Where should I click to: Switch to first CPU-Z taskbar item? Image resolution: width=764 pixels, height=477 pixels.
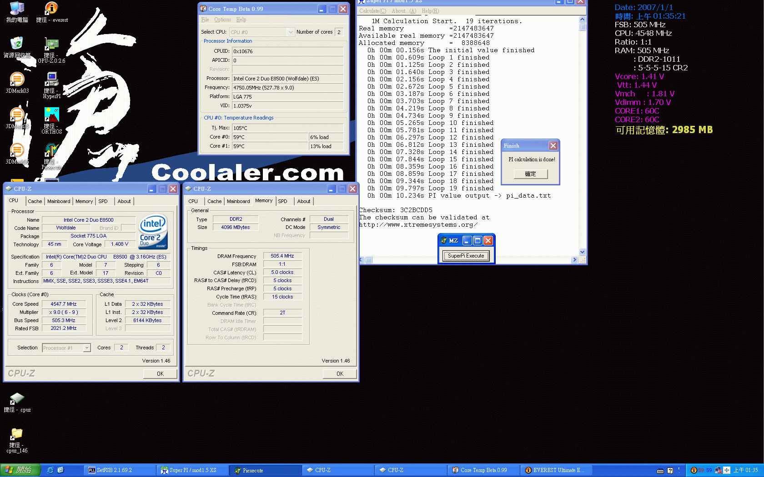[338, 470]
